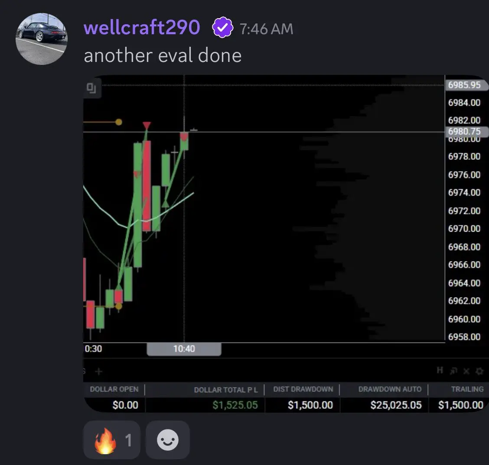Screen dimensions: 489x465
Task: Click the link icon beside the H
Action: point(453,371)
